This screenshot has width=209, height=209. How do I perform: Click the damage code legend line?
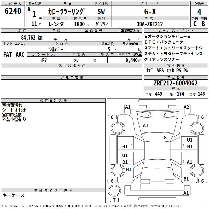click(92, 206)
